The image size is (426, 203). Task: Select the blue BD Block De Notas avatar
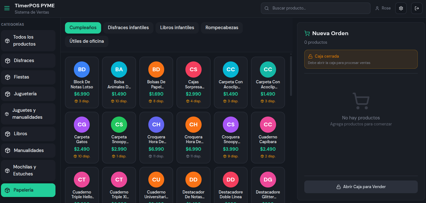82,69
